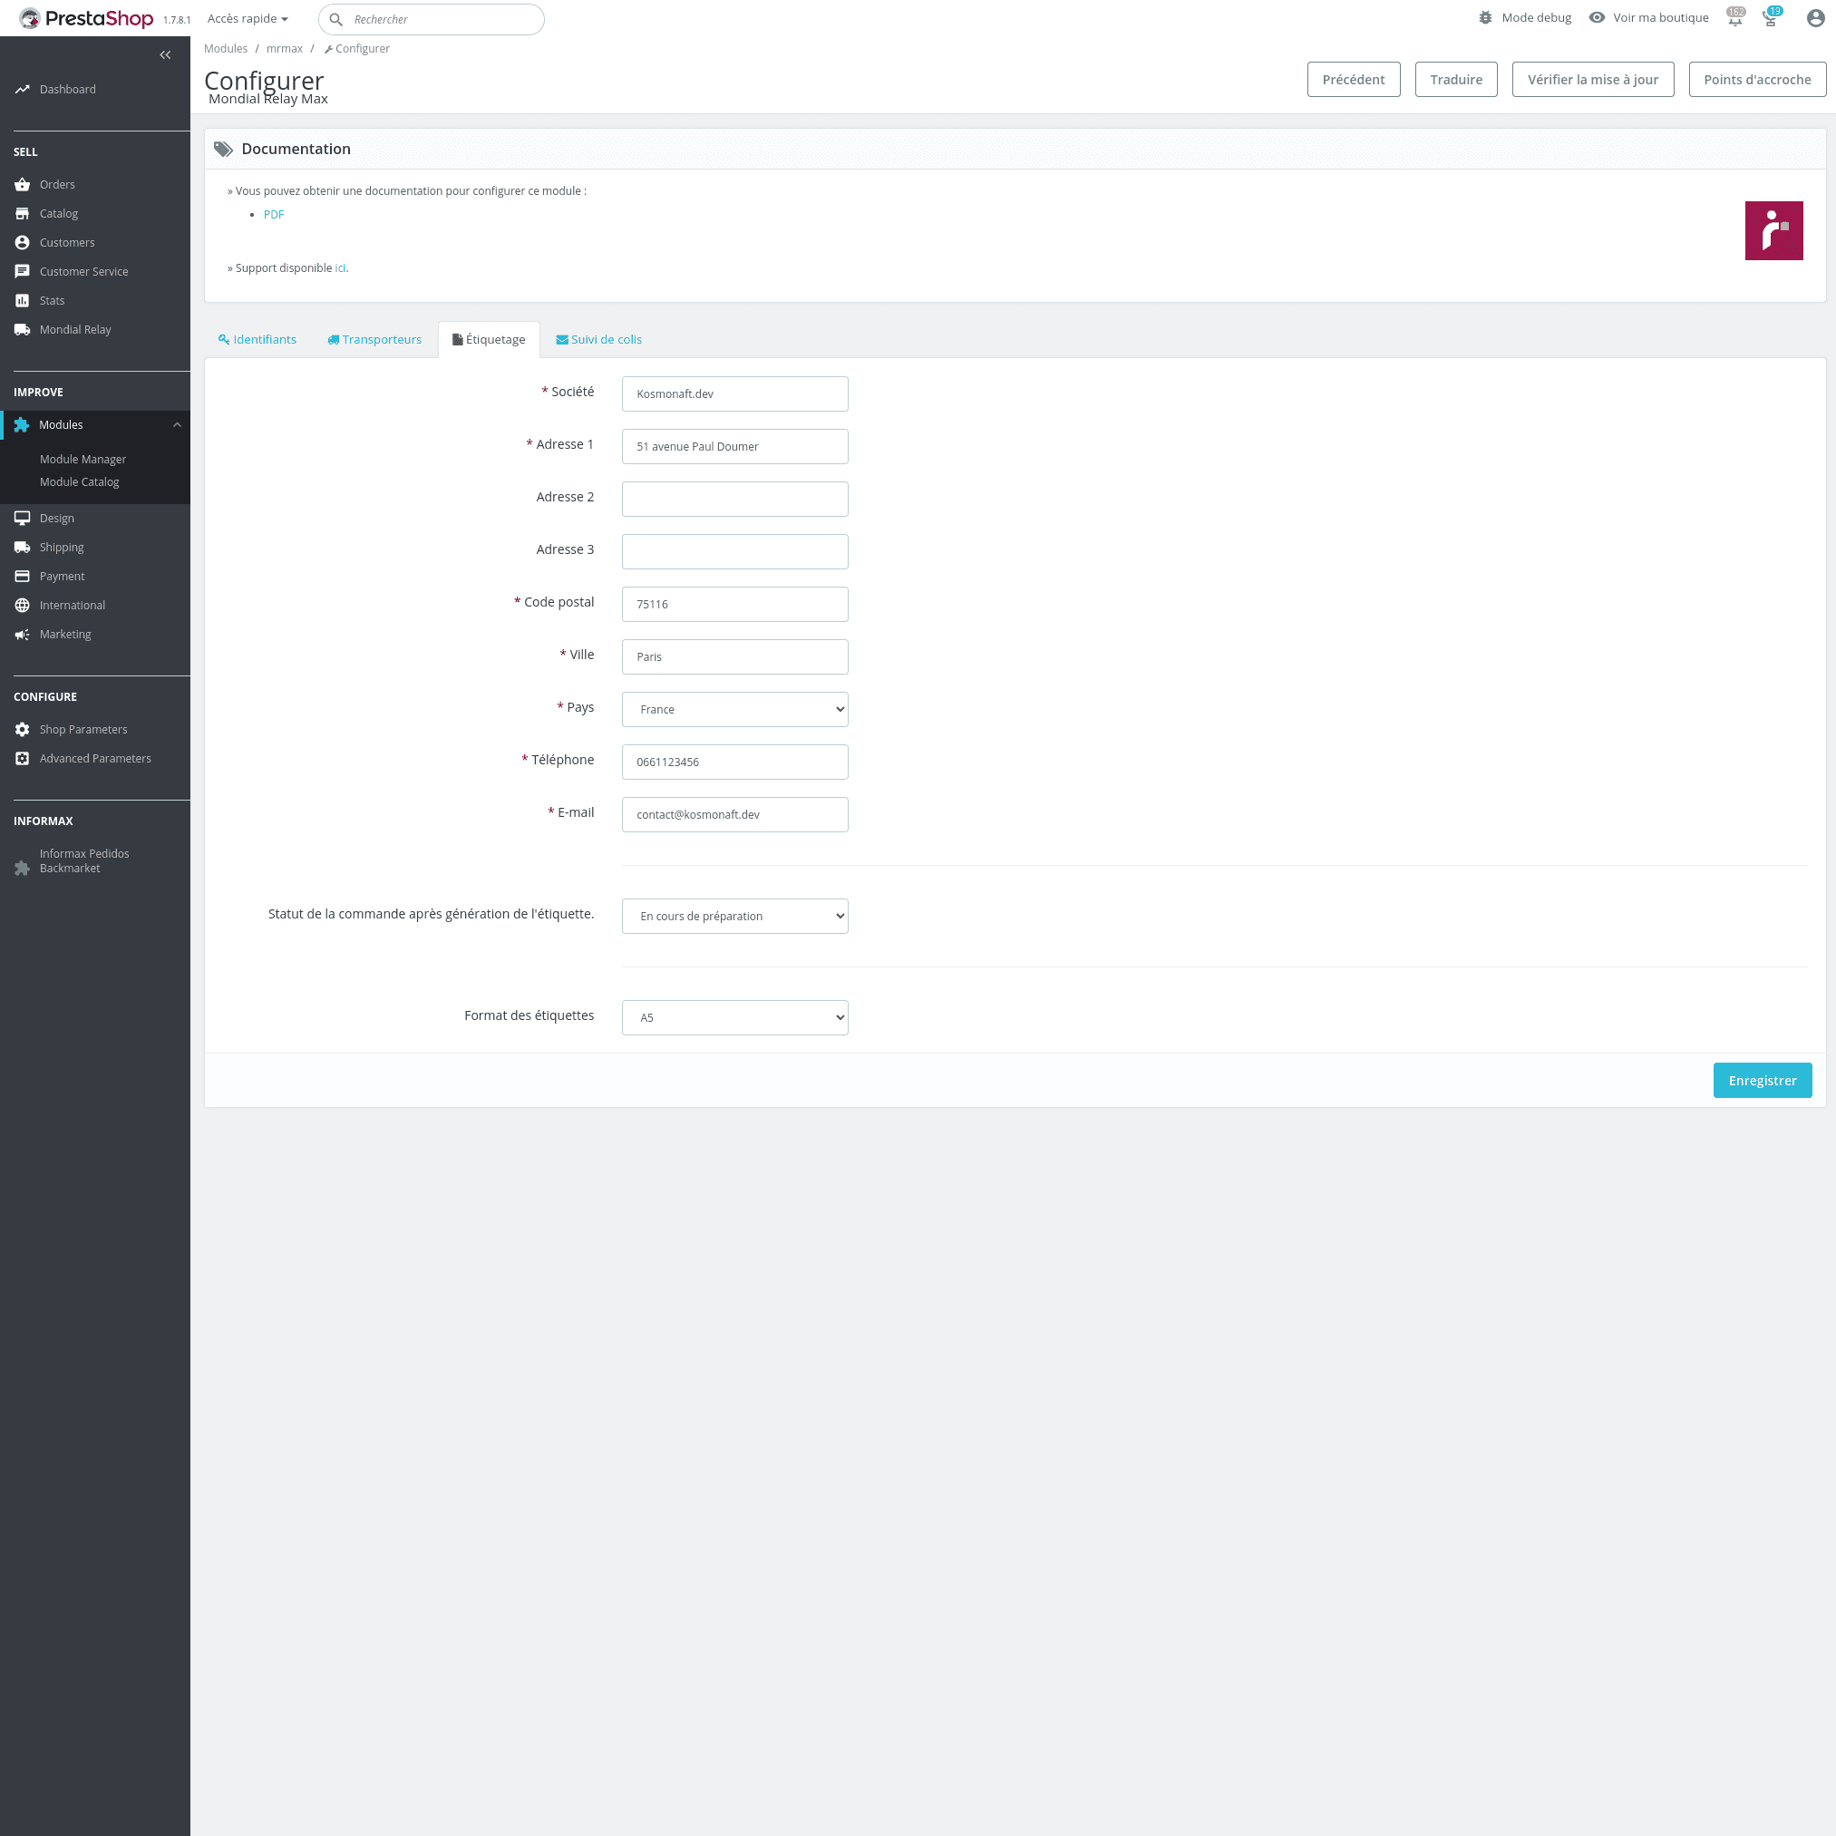Open the Stats sidebar chart icon
The height and width of the screenshot is (1836, 1836).
tap(22, 300)
